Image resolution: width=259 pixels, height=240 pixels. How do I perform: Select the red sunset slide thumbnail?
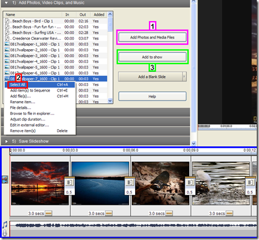pos(40,184)
